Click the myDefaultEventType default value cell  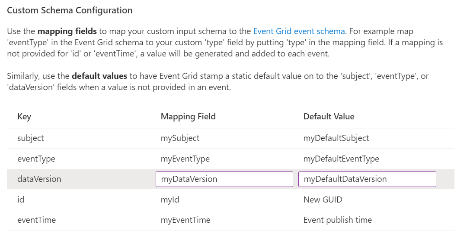point(342,159)
